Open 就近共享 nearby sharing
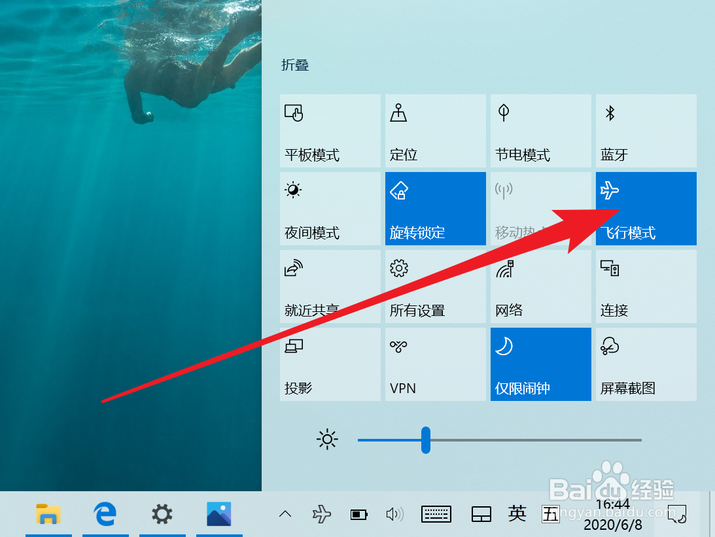This screenshot has width=715, height=537. (330, 286)
